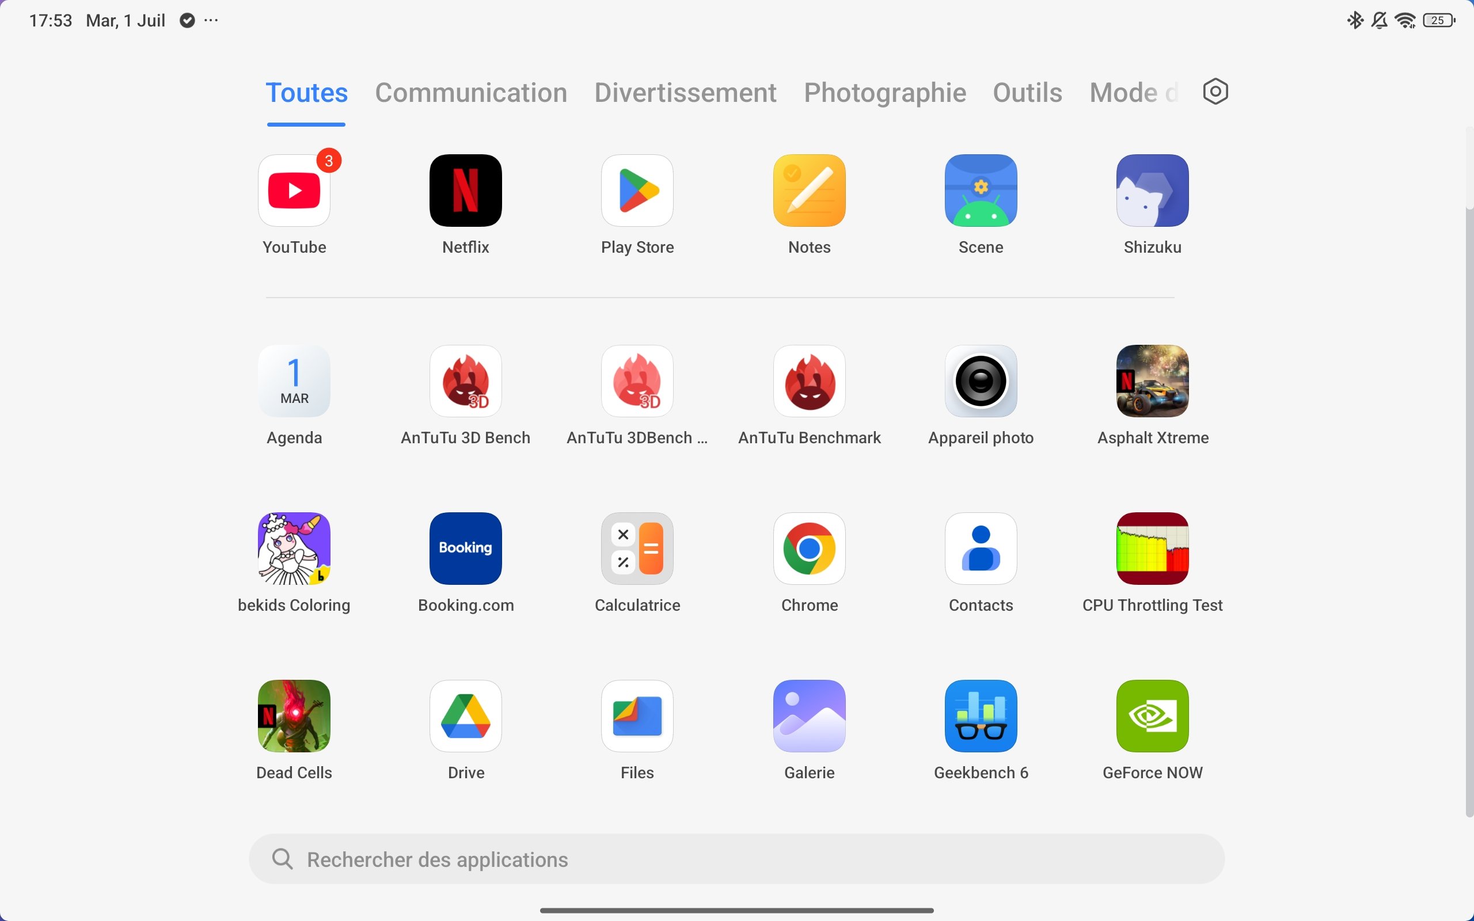
Task: Switch to the Photographie tab
Action: click(884, 93)
